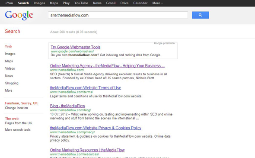The image size is (255, 158).
Task: Click Change location link
Action: [x=16, y=108]
